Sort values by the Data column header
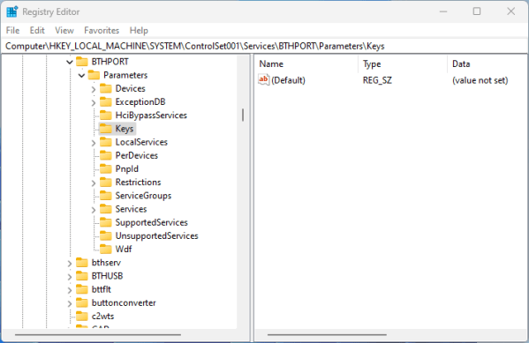 [x=487, y=63]
